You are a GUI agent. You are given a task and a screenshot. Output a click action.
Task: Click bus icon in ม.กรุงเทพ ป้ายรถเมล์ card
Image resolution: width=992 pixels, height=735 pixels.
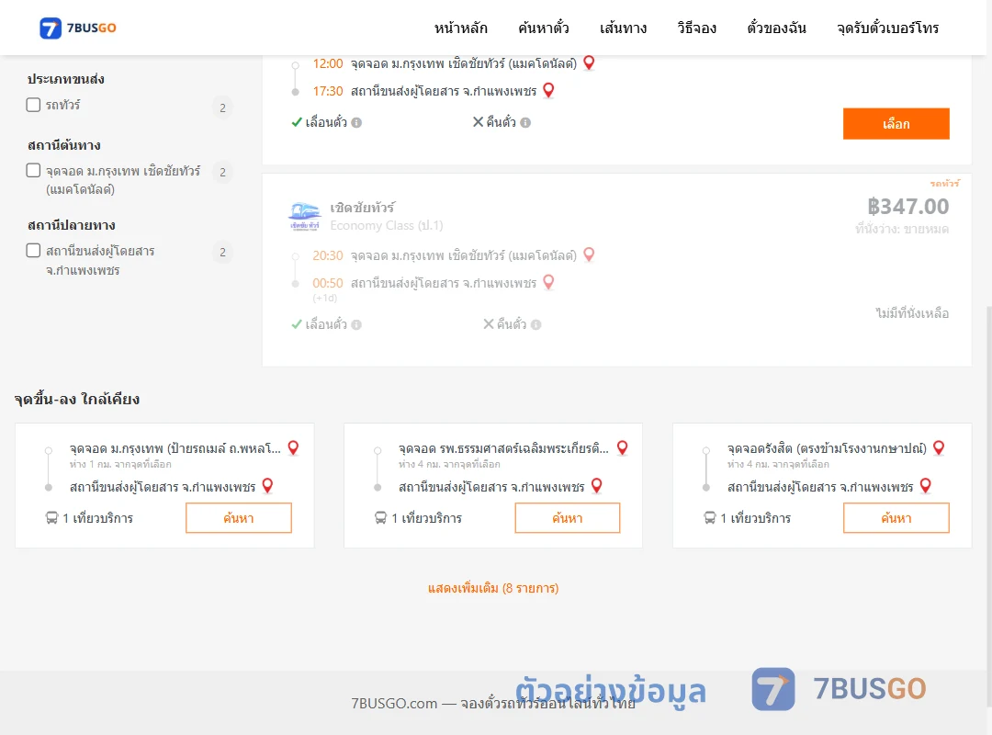51,518
